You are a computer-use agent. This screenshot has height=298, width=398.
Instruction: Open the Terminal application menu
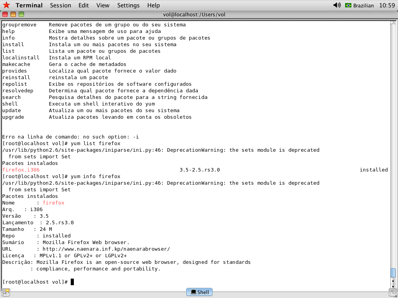[29, 5]
